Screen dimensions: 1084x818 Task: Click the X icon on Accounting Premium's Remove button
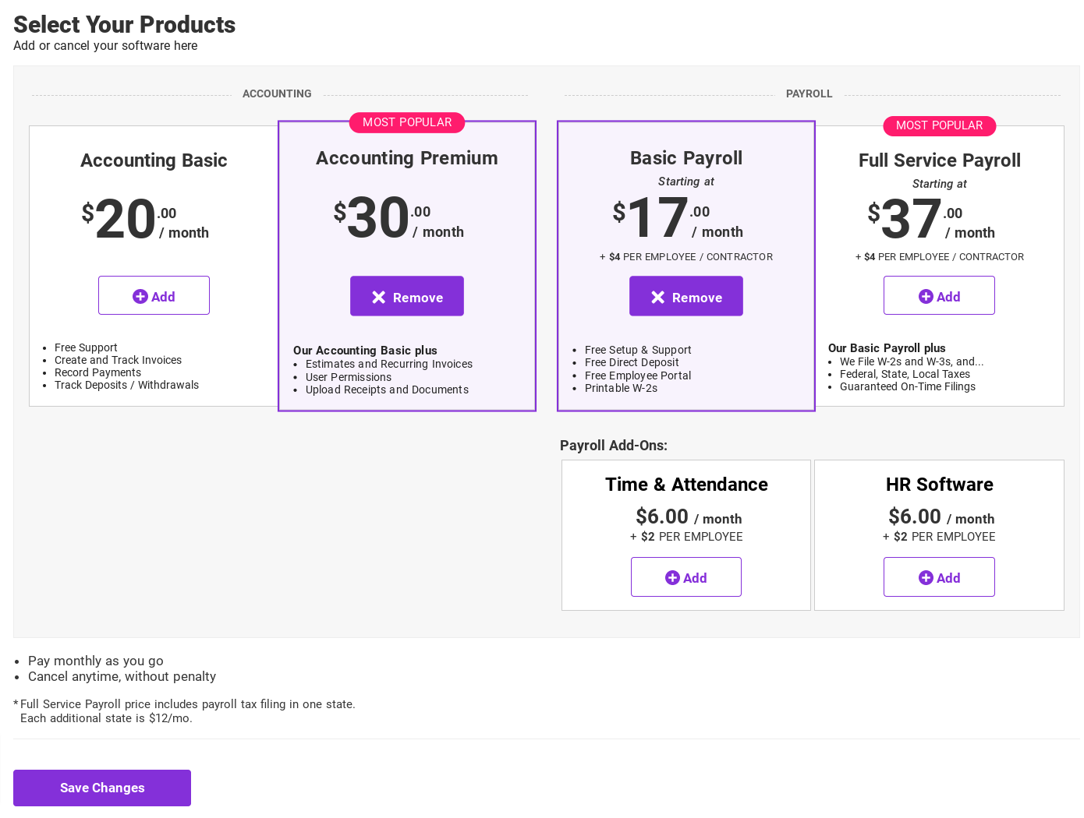379,297
